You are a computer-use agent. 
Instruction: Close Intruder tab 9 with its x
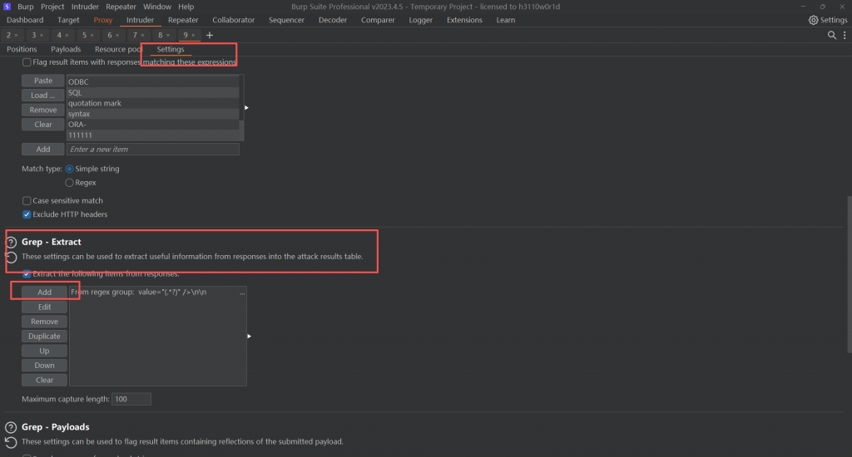[x=195, y=36]
